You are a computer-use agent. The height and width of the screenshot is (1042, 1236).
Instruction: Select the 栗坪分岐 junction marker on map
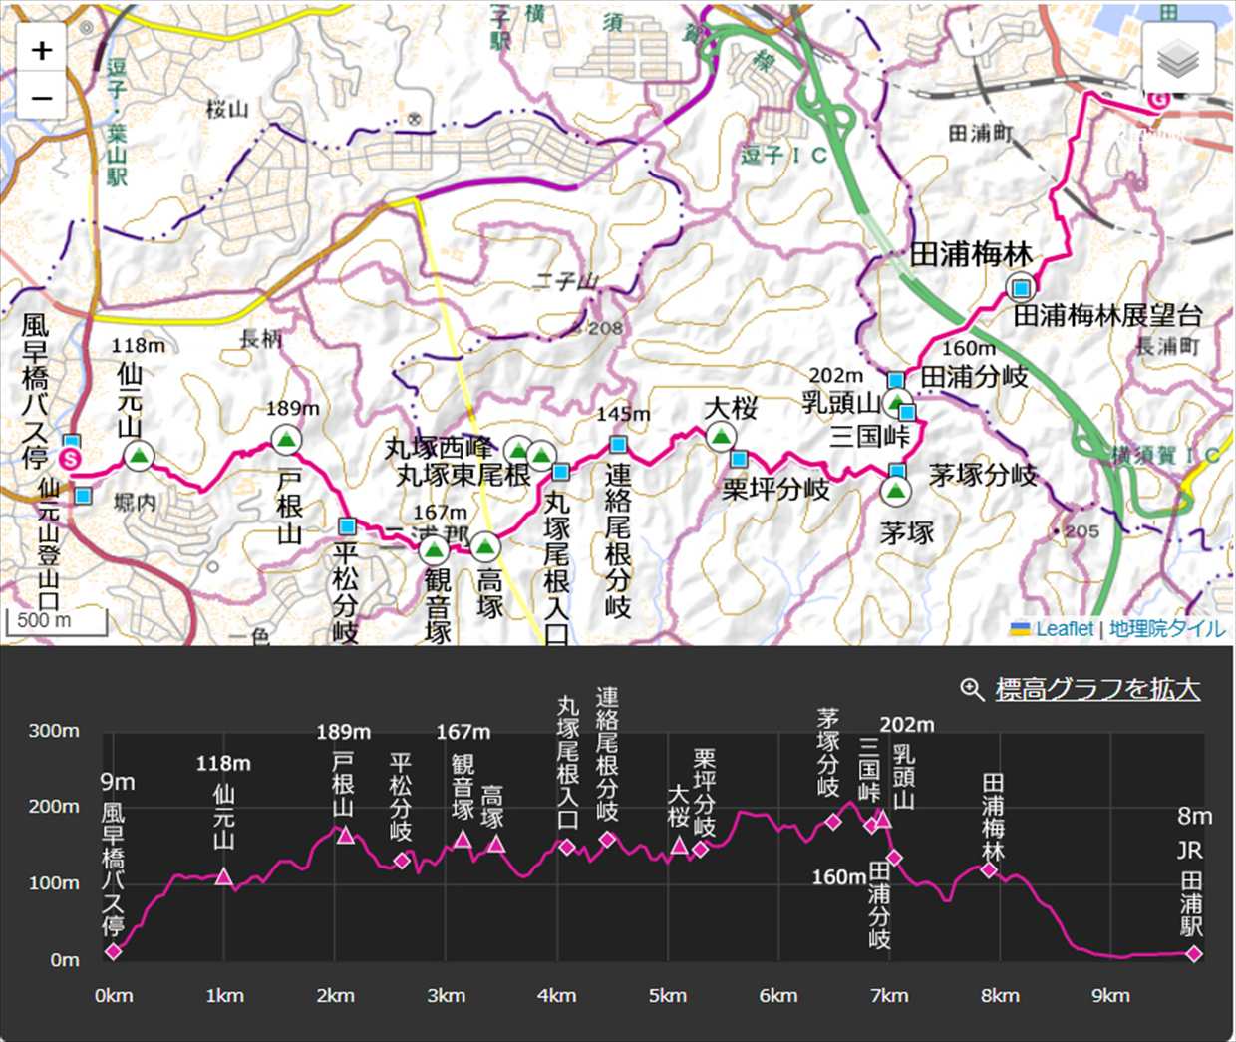739,459
